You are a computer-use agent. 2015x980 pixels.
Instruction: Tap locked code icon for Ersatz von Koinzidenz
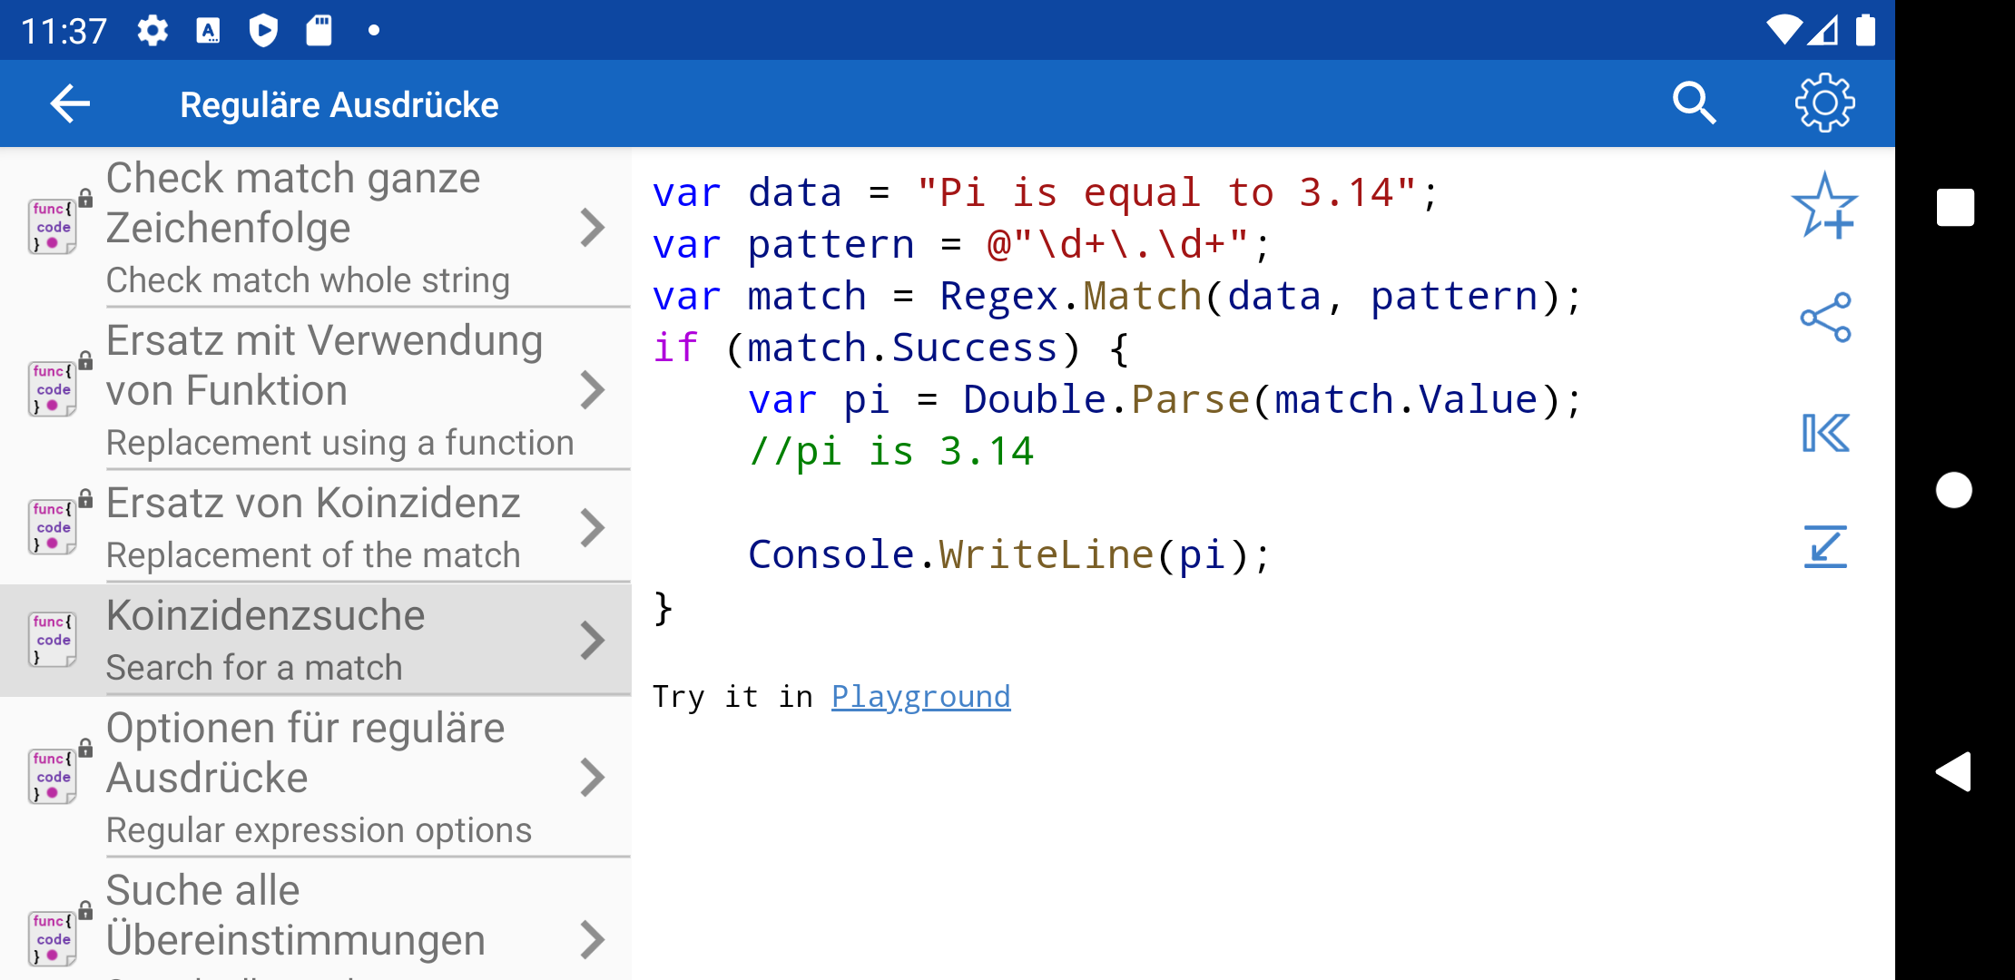[x=60, y=524]
